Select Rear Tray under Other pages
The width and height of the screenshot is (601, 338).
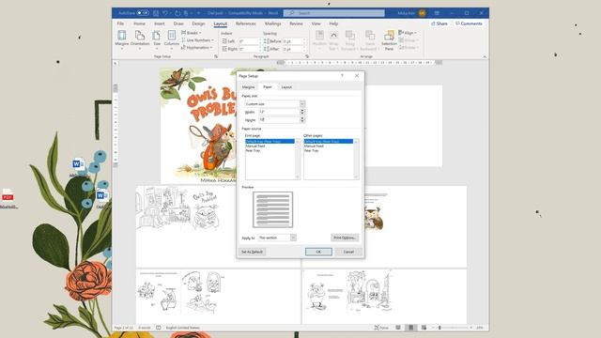(x=329, y=150)
